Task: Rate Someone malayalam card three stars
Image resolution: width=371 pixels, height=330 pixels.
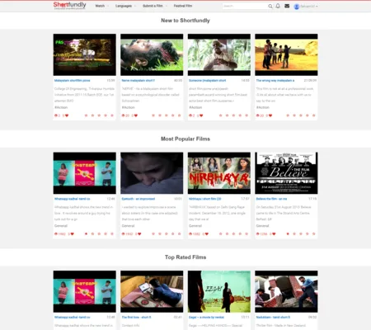Action: [233, 115]
